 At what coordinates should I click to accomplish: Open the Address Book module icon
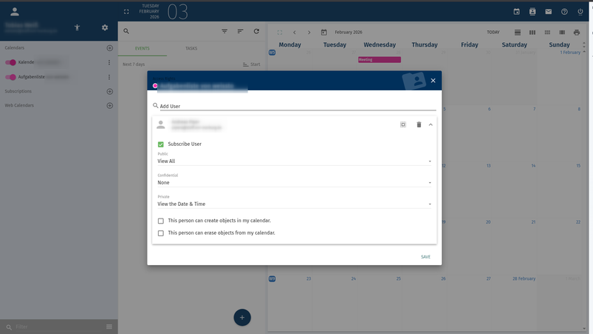click(x=532, y=12)
